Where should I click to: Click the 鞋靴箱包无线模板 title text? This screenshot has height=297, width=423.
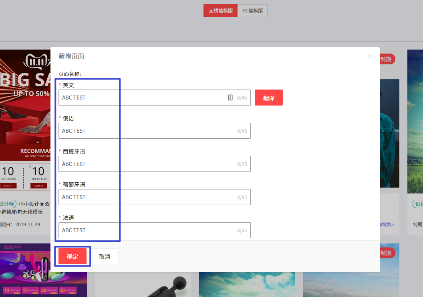pos(22,212)
